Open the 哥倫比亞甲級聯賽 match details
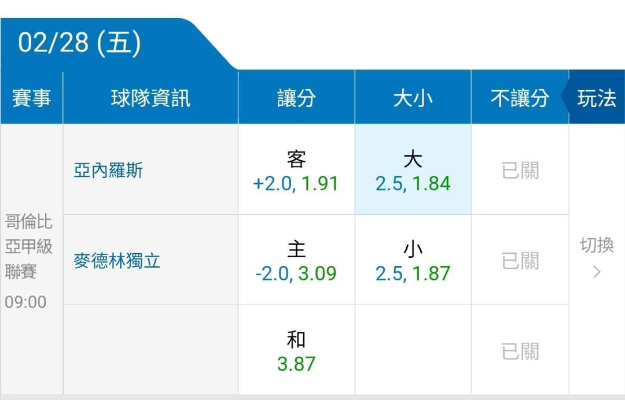Viewport: 625px width, 400px height. [x=29, y=246]
